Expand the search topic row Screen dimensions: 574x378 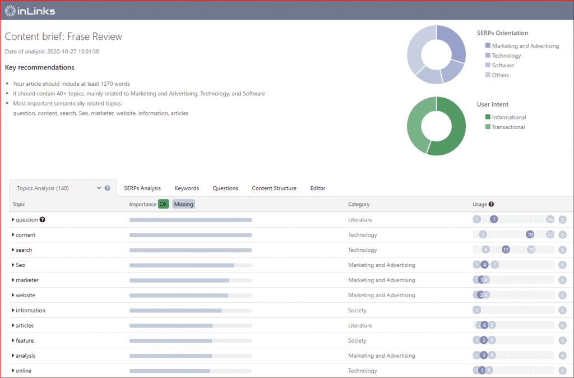tap(13, 250)
